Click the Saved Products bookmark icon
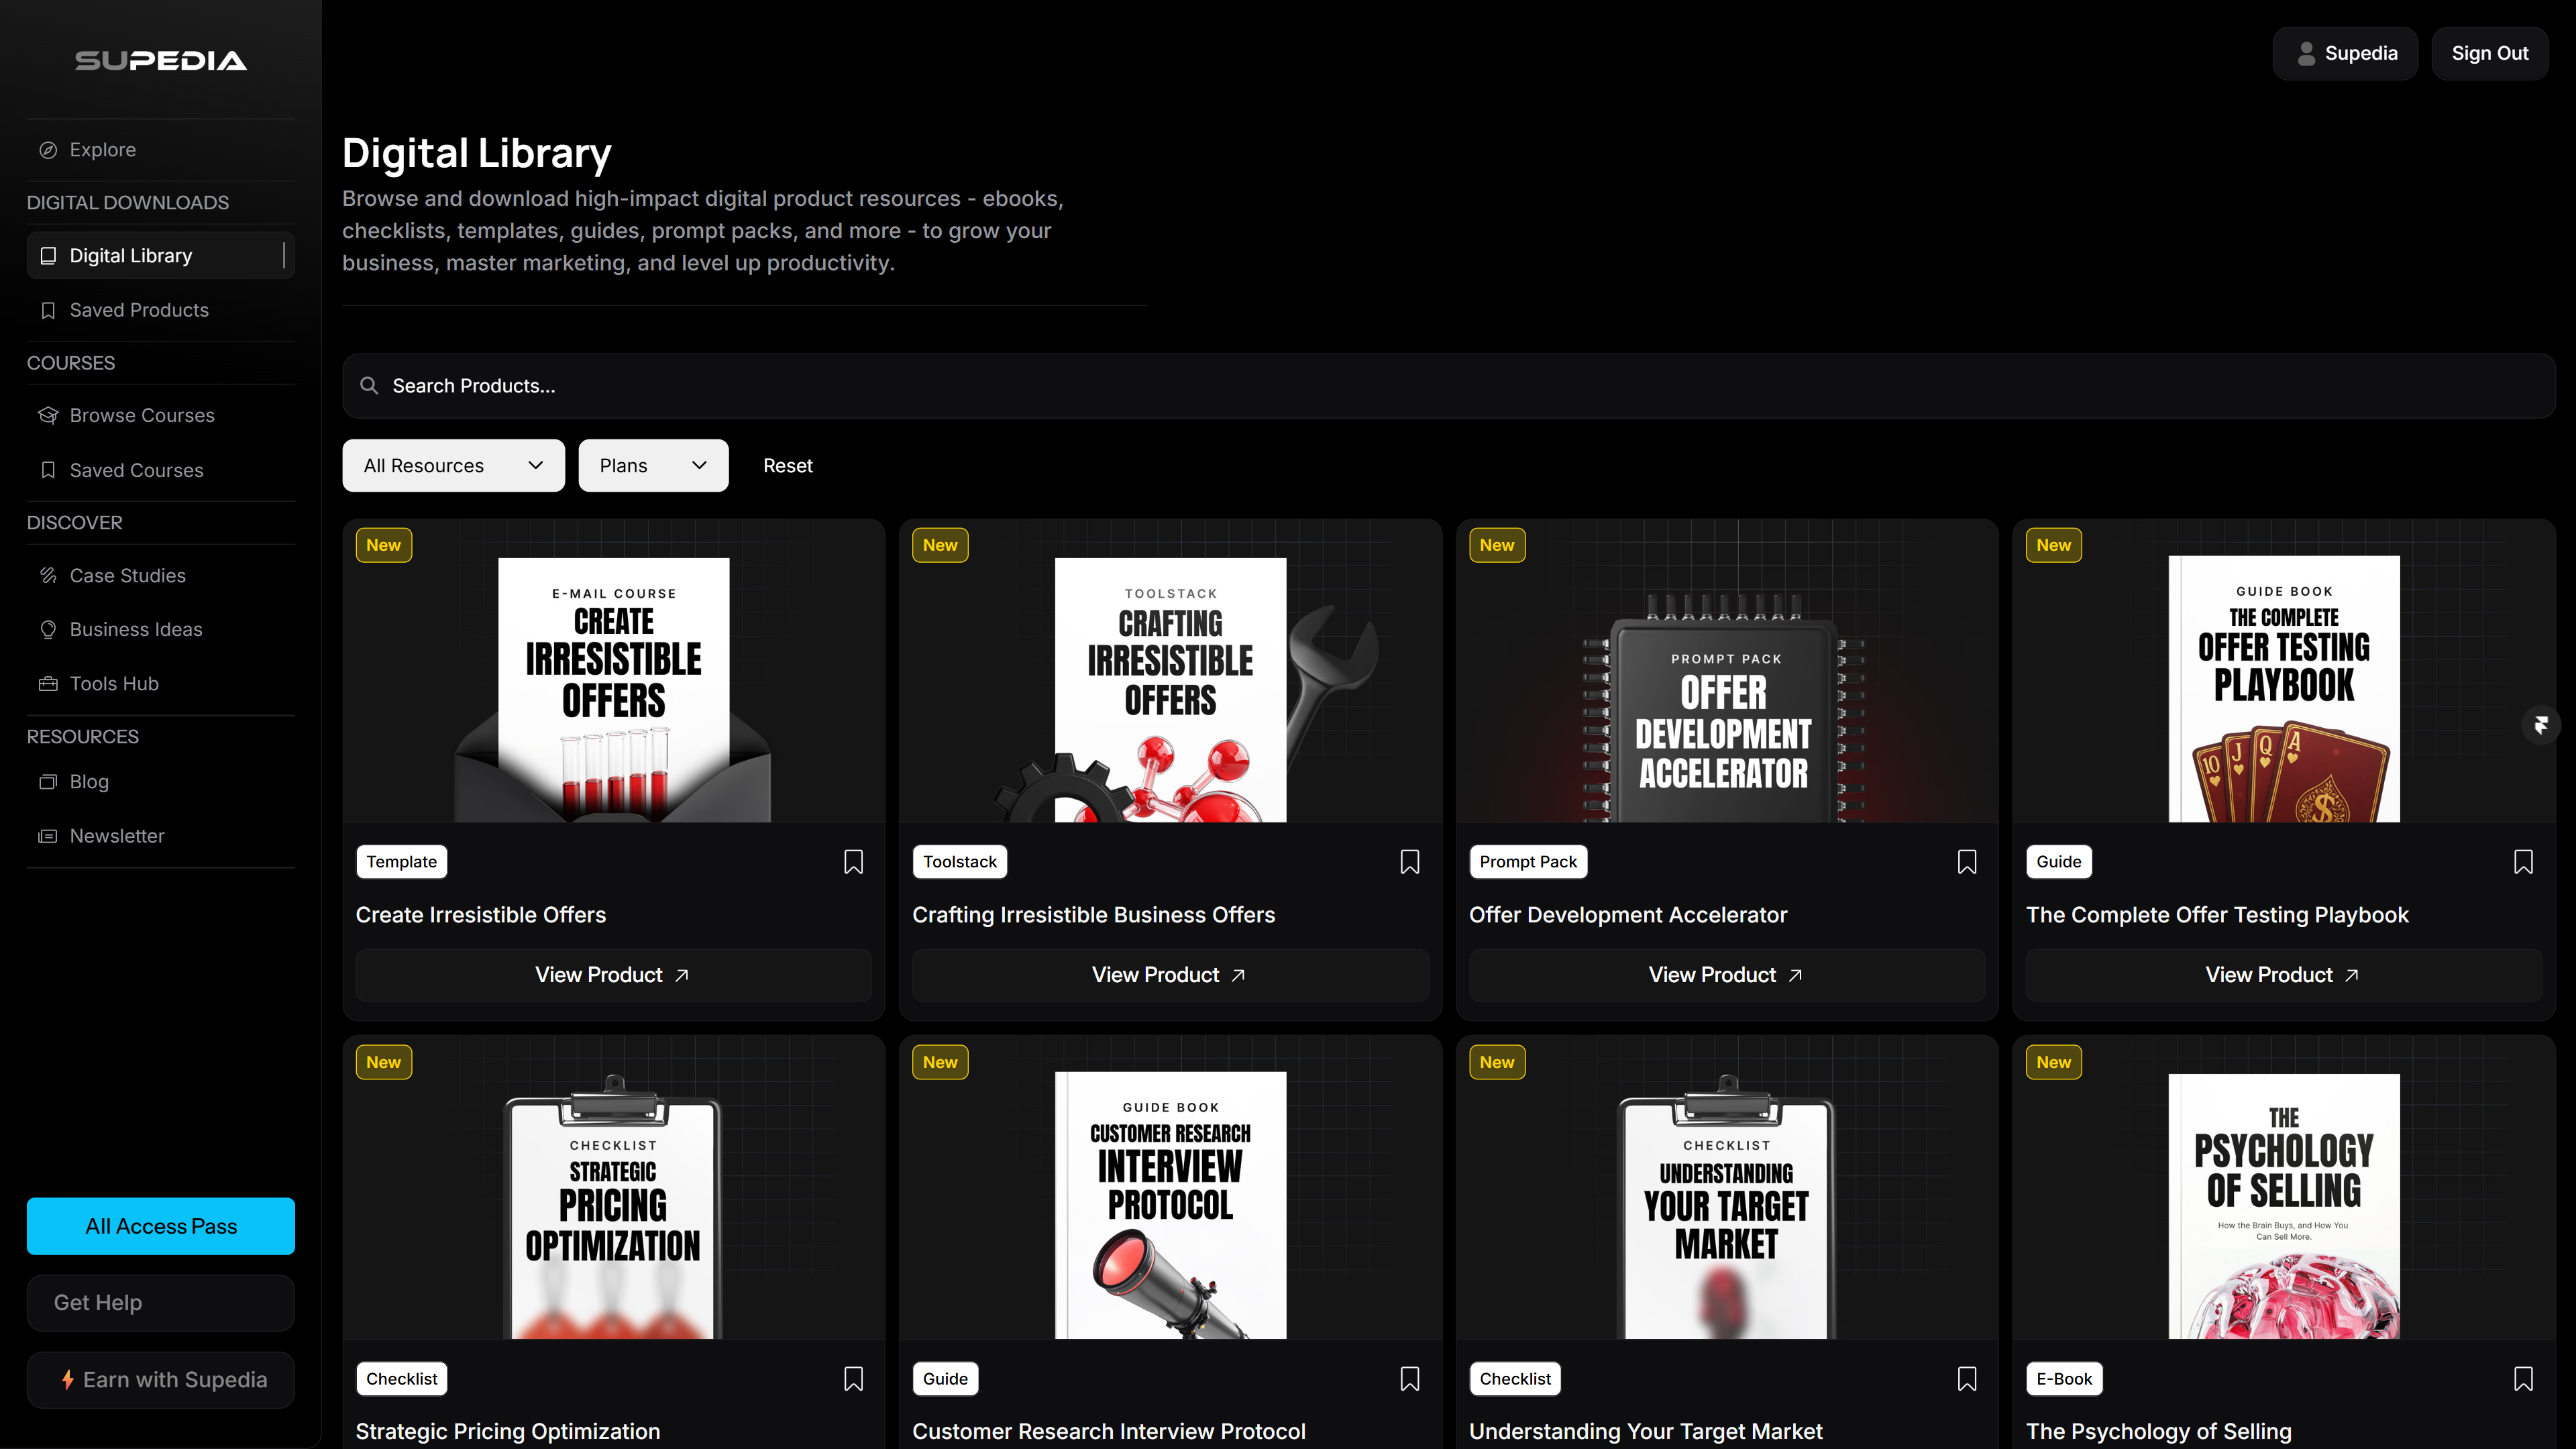The width and height of the screenshot is (2576, 1449). point(48,310)
